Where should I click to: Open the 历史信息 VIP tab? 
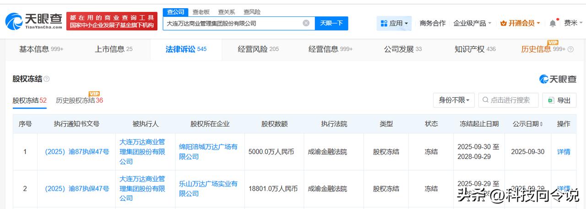click(x=543, y=49)
